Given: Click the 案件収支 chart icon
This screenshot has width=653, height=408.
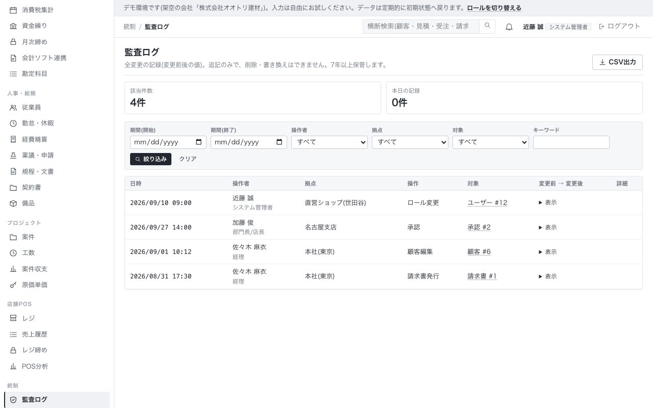Looking at the screenshot, I should click(13, 269).
